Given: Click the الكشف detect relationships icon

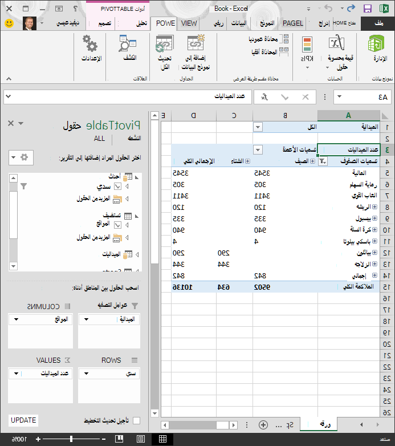Looking at the screenshot, I should click(x=128, y=43).
